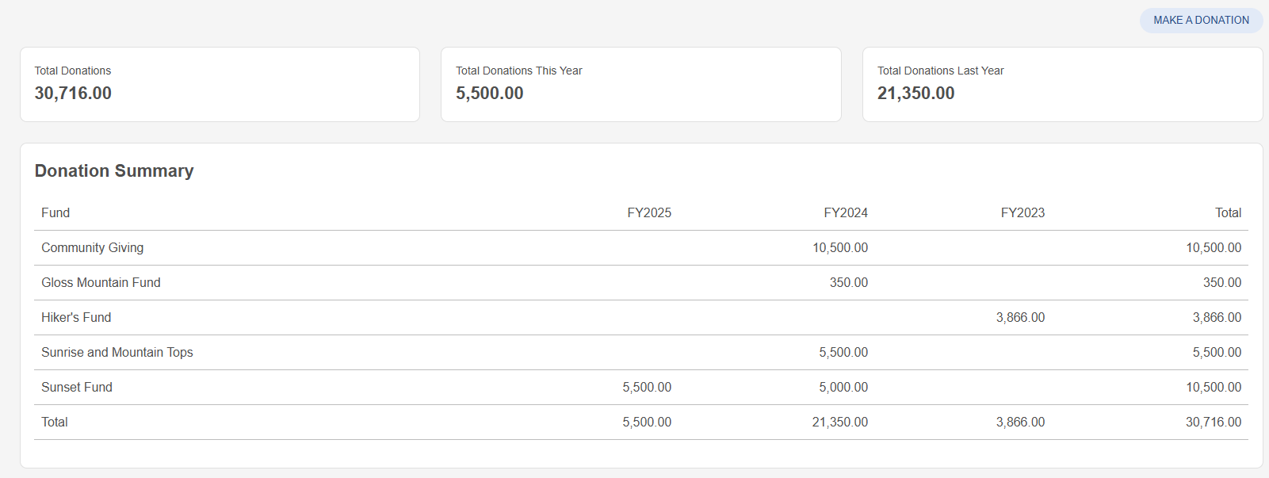Click the Fund column header
Screen dimensions: 1269x478
click(x=55, y=212)
